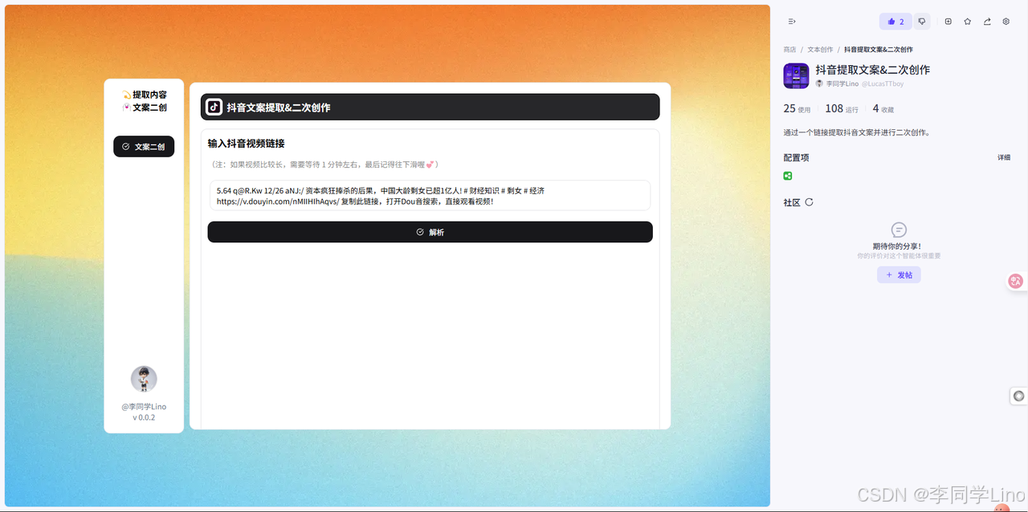
Task: Share the app using the arrow icon
Action: [987, 22]
